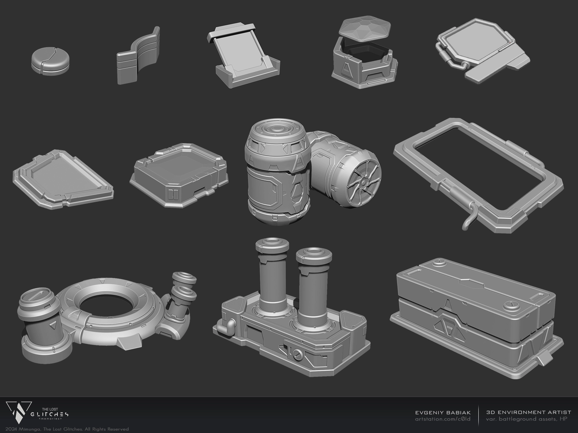Open the artstation.com/c0ld link
The width and height of the screenshot is (578, 433).
(x=442, y=419)
